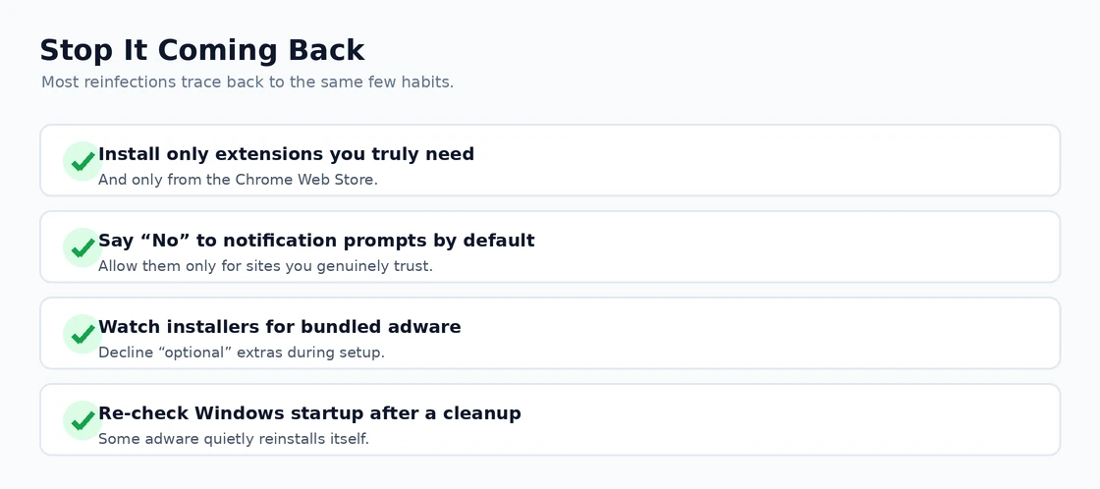Select the 'Watch installers for bundled adware' title

pyautogui.click(x=279, y=327)
